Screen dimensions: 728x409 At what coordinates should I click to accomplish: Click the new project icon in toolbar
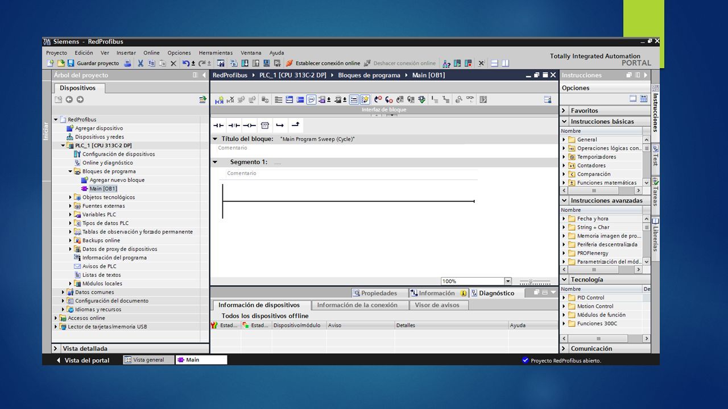pos(50,63)
